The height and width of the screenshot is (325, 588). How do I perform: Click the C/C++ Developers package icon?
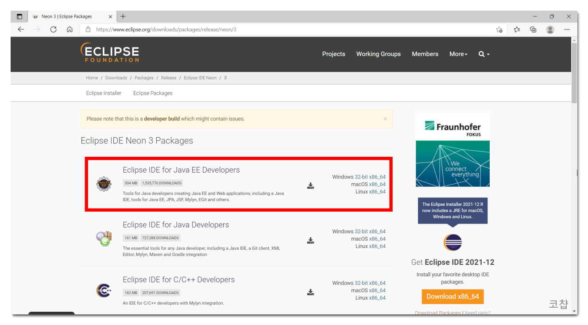[104, 290]
